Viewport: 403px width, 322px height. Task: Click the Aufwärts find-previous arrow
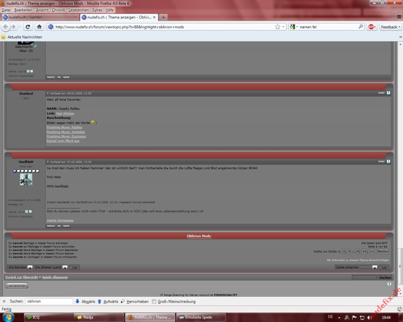point(108,302)
